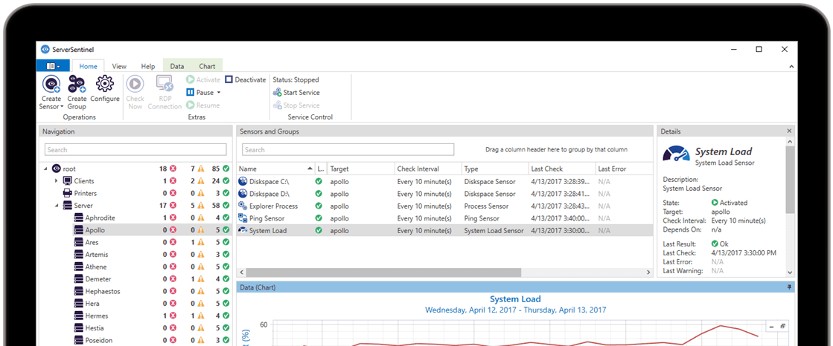The image size is (833, 346).
Task: Click the Activate button
Action: click(203, 79)
